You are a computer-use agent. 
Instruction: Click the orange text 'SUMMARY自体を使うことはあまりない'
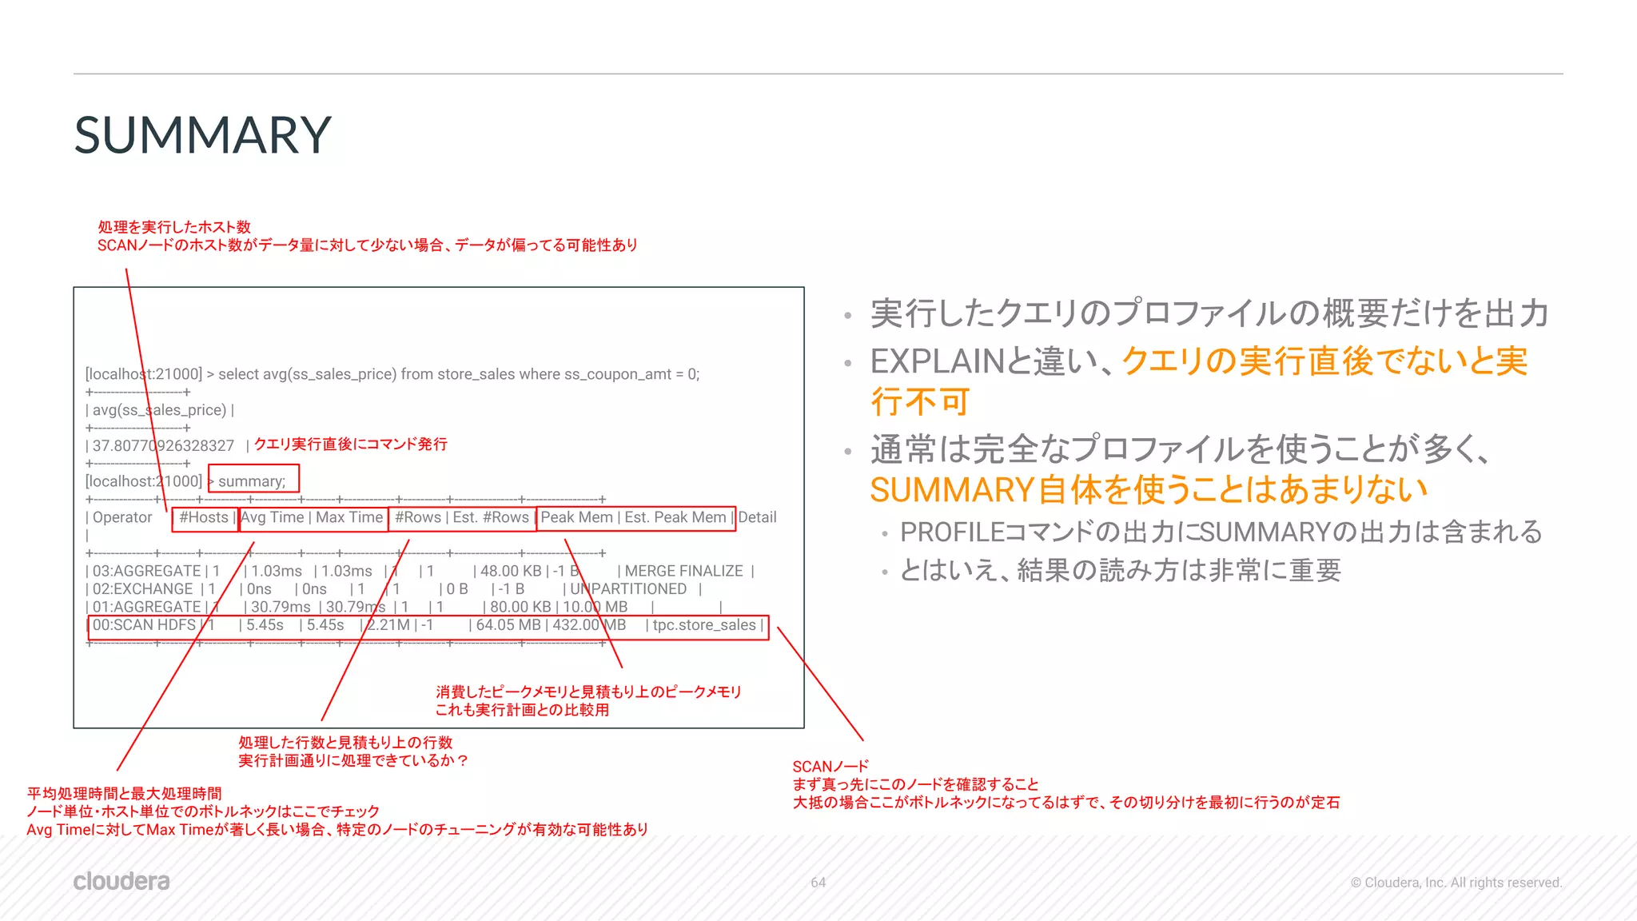tap(1149, 489)
